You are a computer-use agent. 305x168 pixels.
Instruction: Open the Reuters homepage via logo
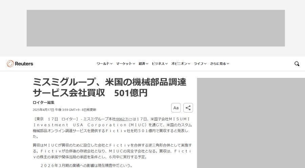tap(20, 64)
